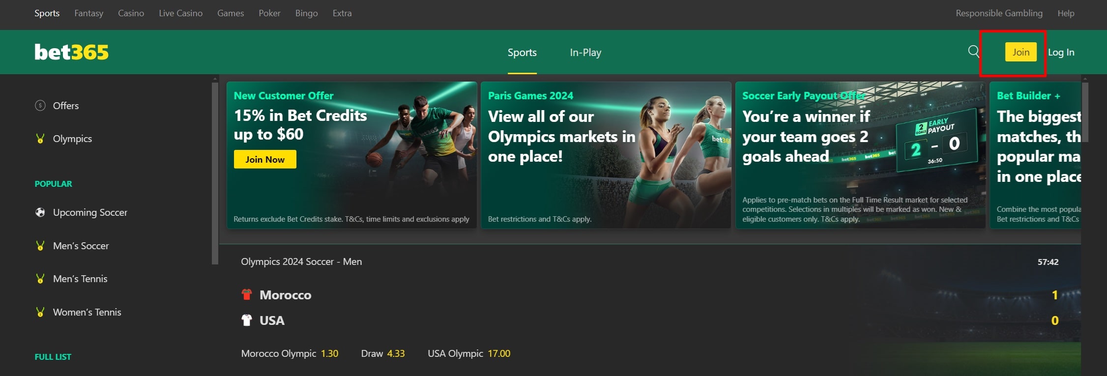Image resolution: width=1107 pixels, height=376 pixels.
Task: Open Olympics in the sidebar
Action: coord(72,139)
